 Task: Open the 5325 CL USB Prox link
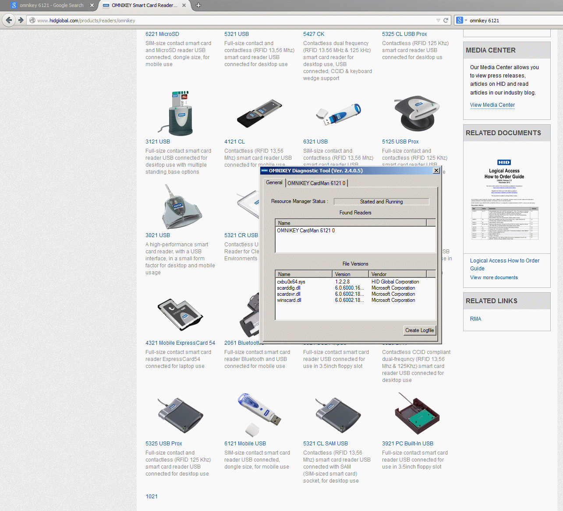point(404,34)
